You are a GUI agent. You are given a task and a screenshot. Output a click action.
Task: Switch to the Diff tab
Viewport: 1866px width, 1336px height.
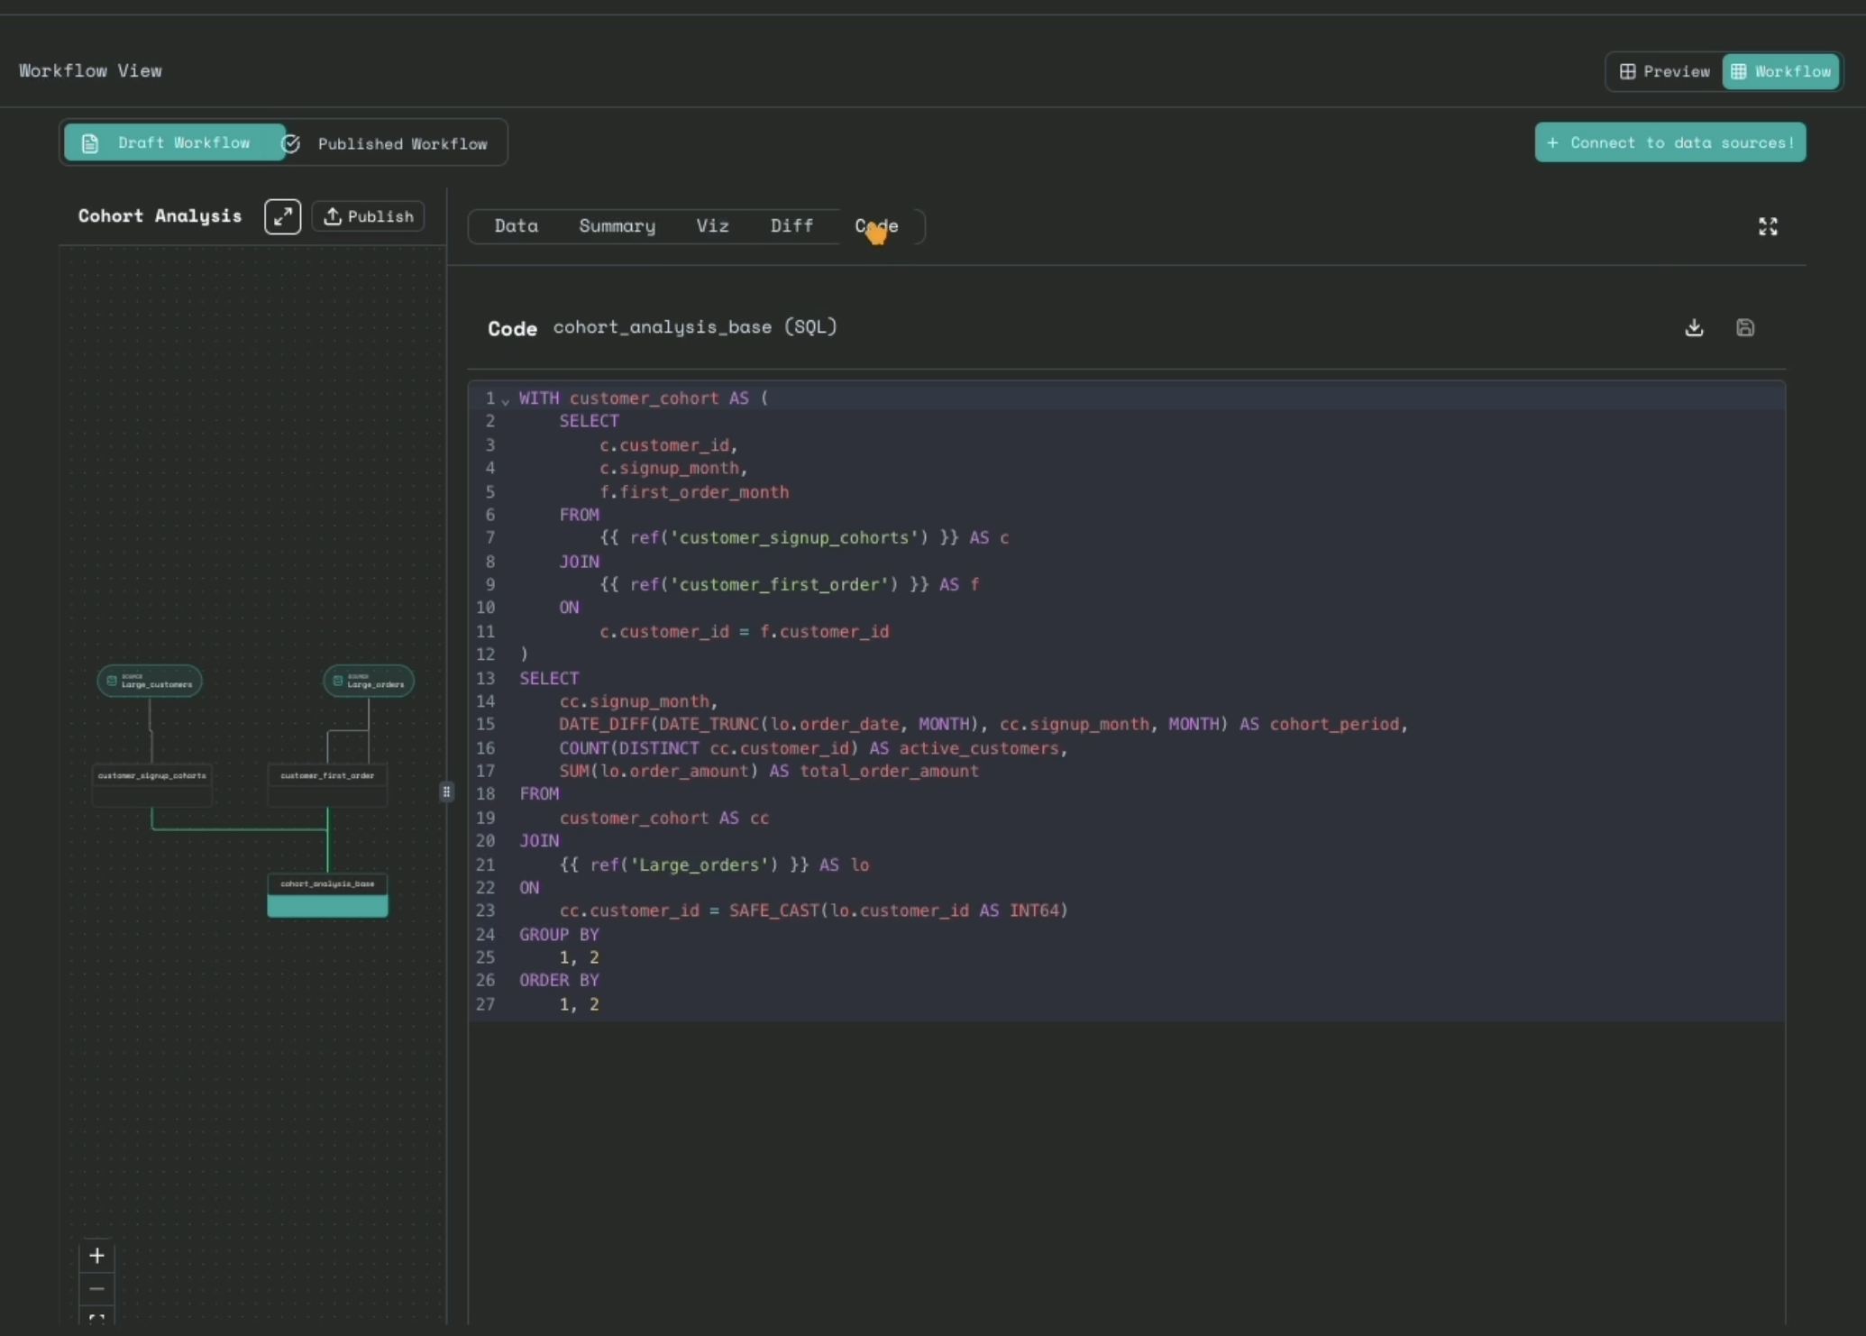[791, 225]
